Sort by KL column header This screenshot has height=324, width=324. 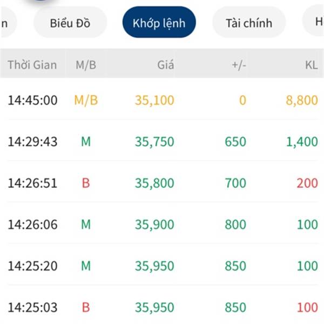311,65
